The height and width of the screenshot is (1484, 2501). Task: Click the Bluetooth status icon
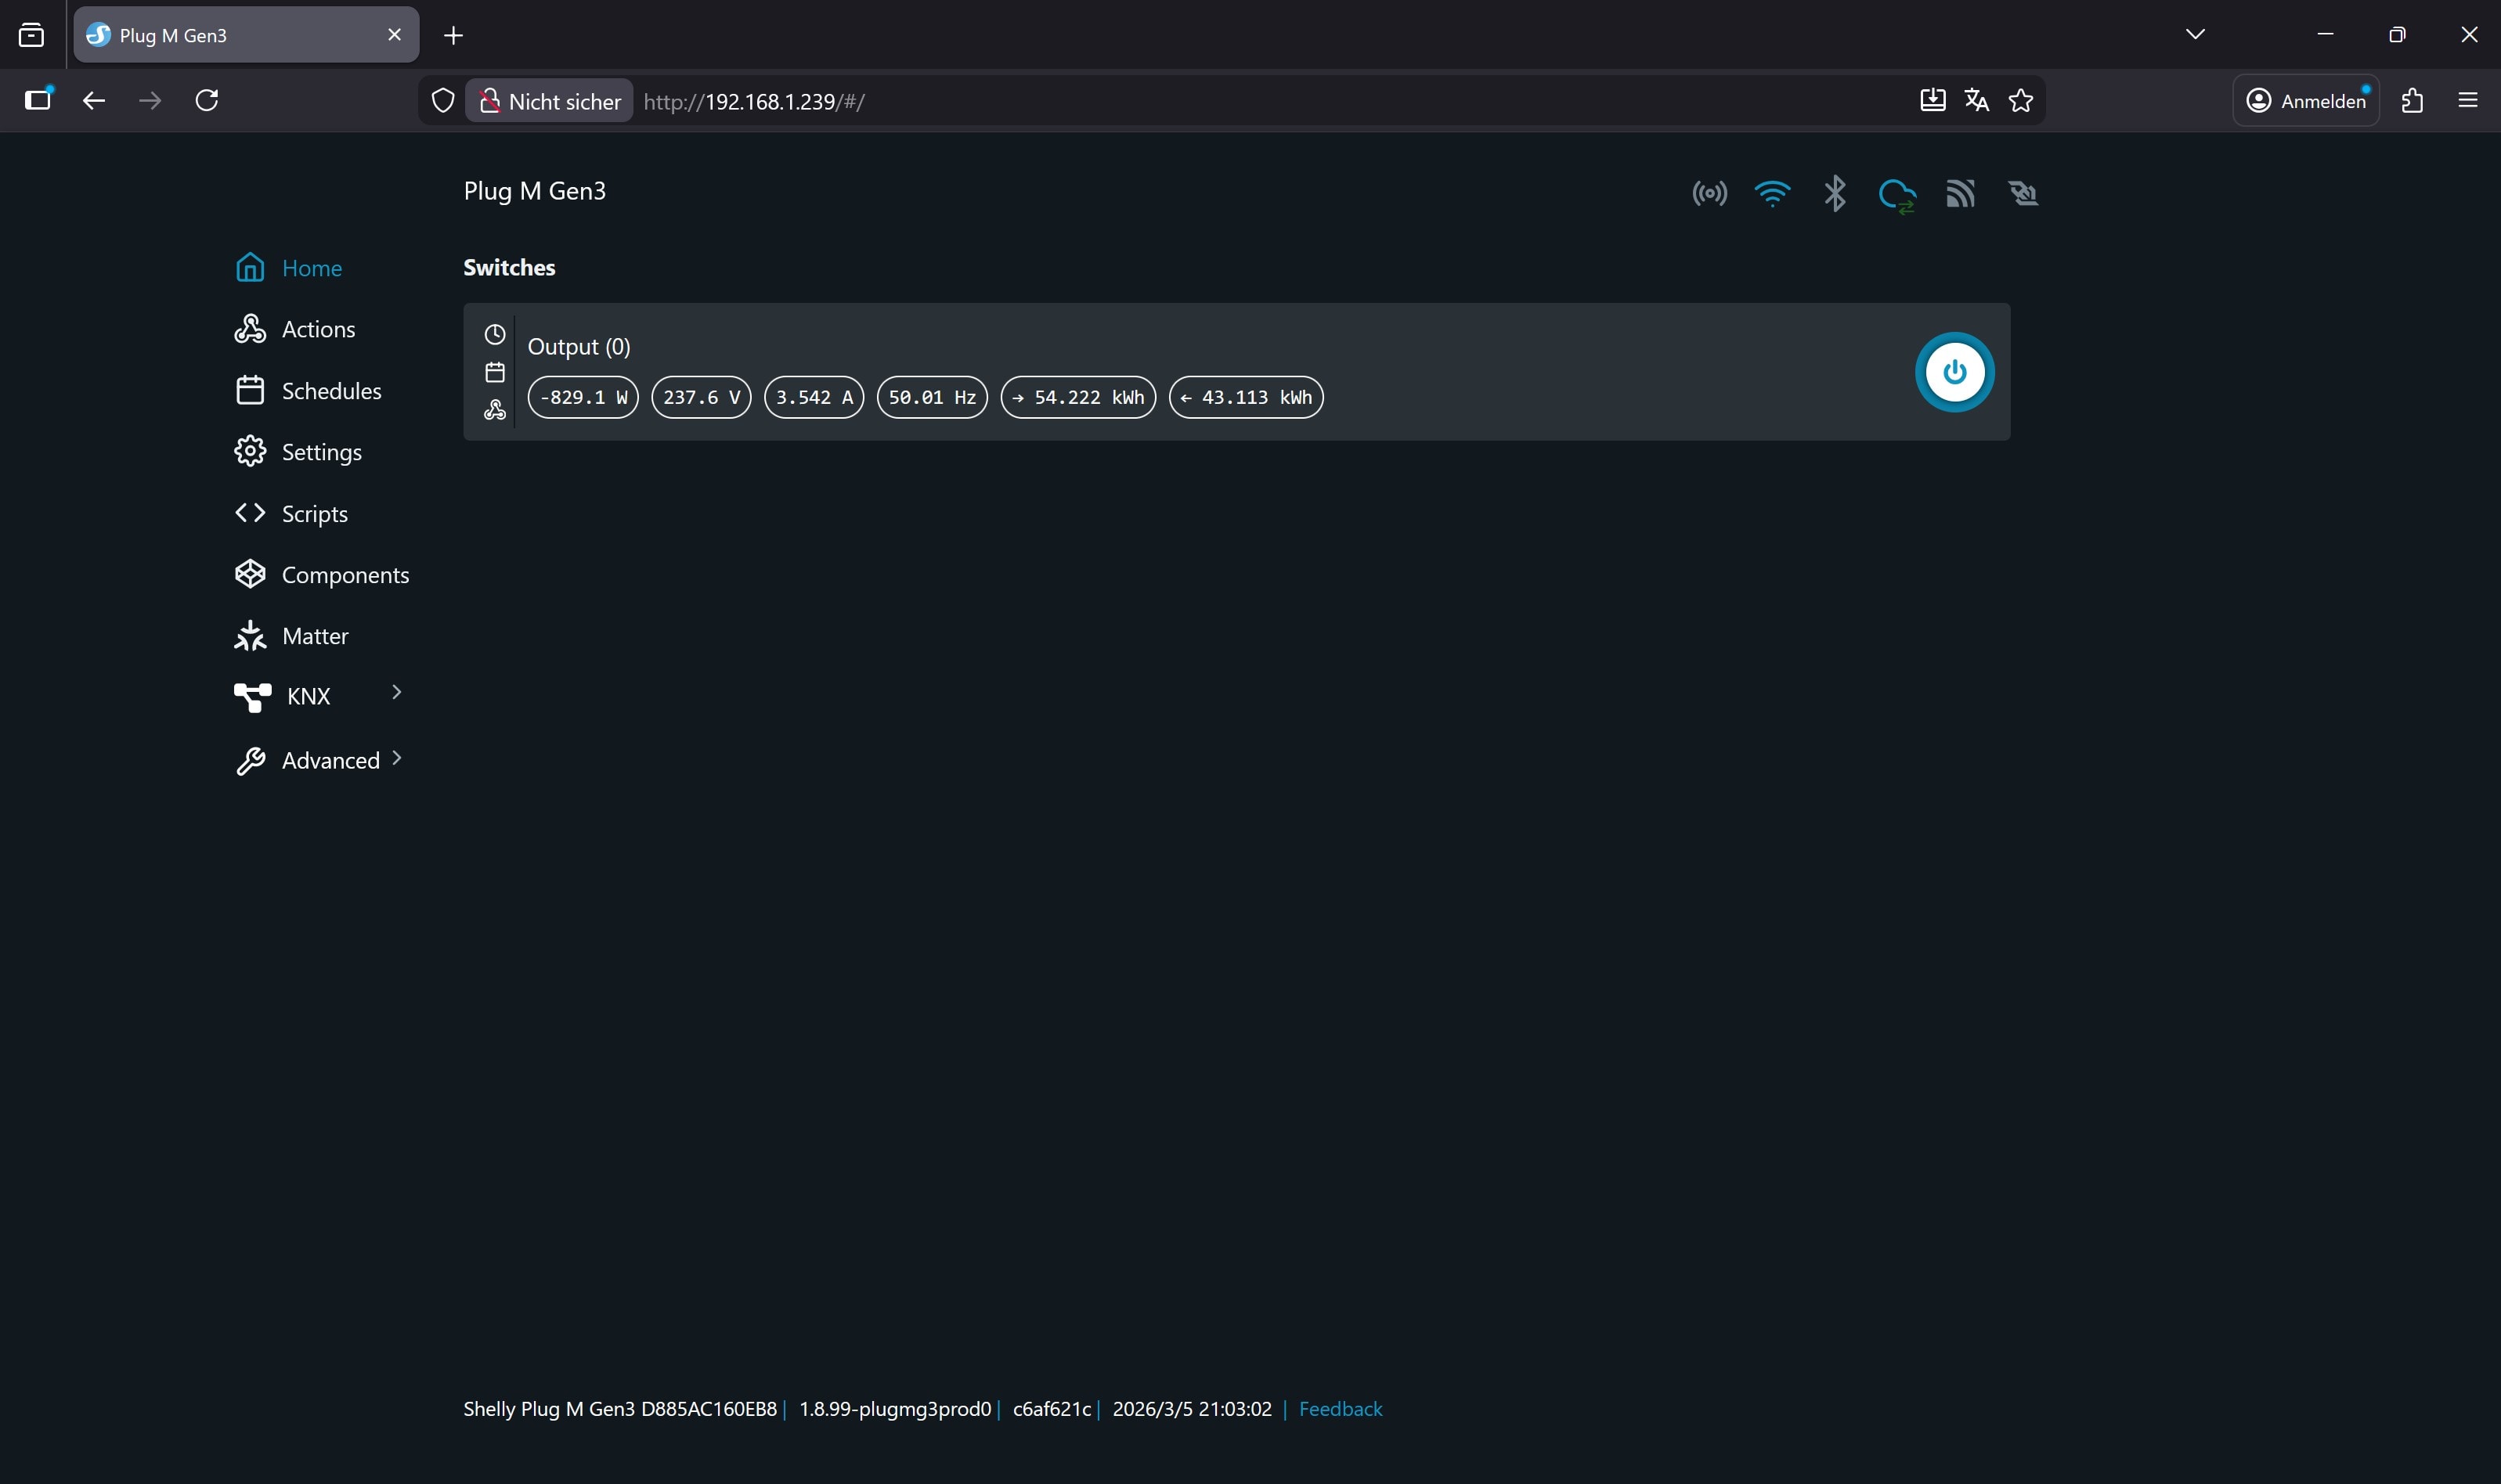tap(1834, 193)
